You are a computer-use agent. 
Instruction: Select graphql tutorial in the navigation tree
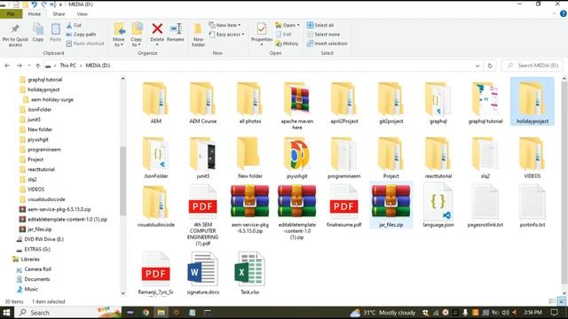[x=44, y=80]
